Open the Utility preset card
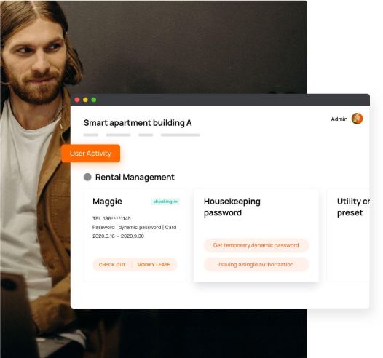 pyautogui.click(x=348, y=235)
